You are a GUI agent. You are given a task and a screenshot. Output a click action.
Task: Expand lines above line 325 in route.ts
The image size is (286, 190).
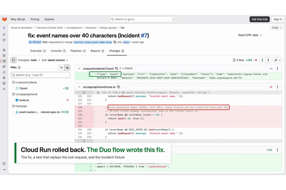(x=84, y=93)
